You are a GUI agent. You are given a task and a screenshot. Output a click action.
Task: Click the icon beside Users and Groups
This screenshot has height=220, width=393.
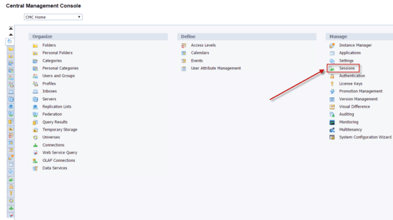click(x=35, y=76)
